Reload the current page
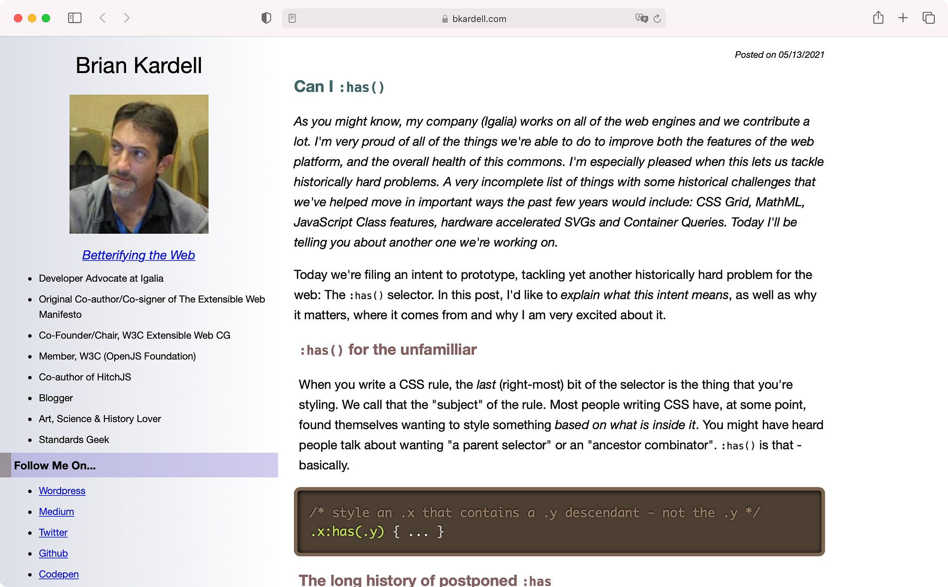Viewport: 948px width, 587px height. (x=657, y=18)
